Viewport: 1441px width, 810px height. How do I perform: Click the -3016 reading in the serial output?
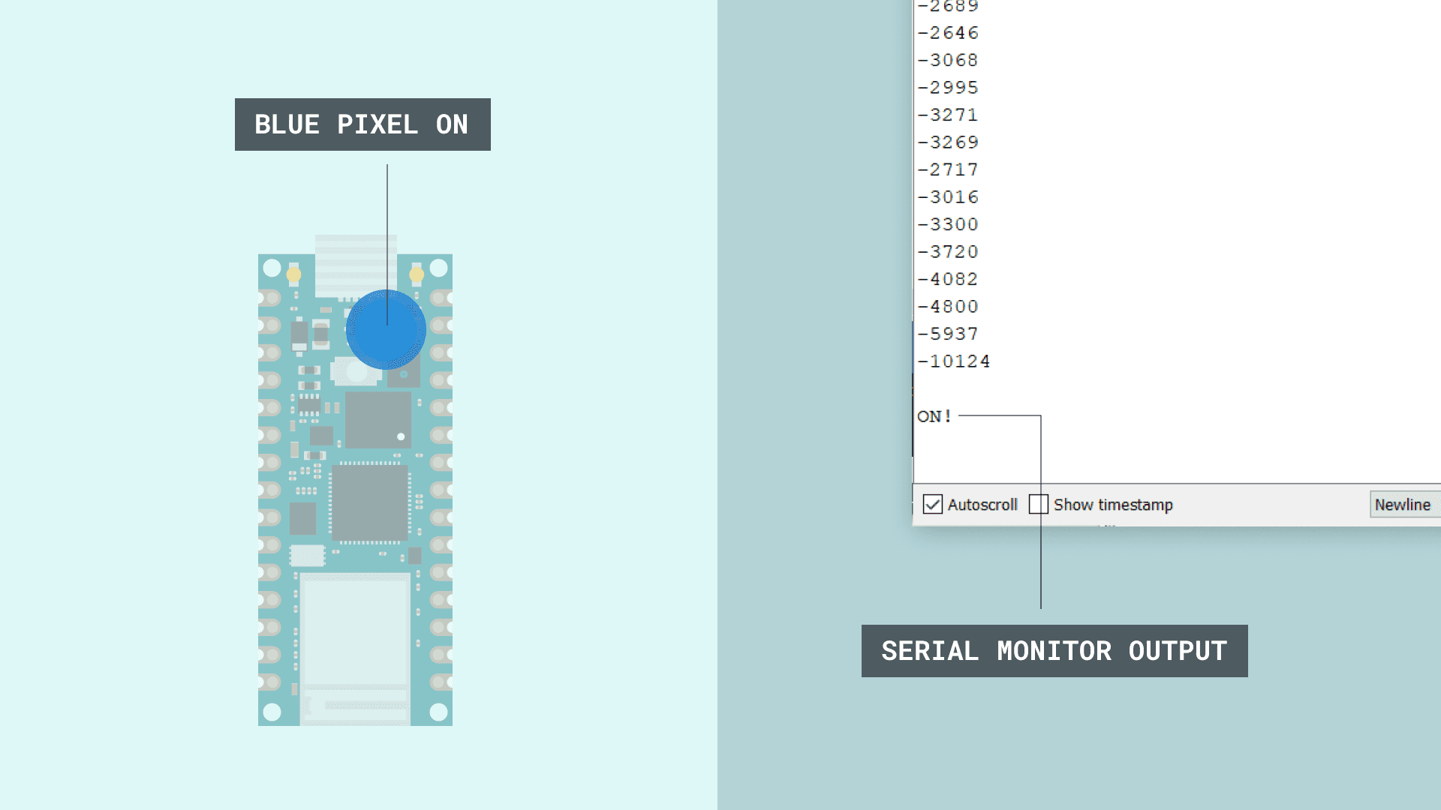tap(949, 197)
